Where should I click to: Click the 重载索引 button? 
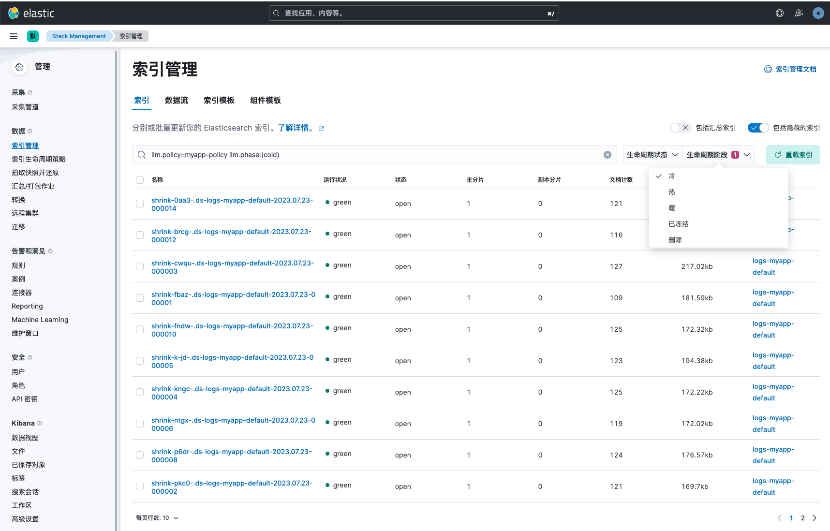793,155
